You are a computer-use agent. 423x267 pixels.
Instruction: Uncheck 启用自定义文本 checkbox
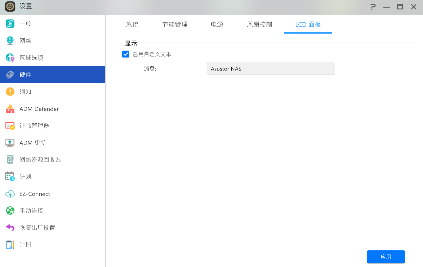click(126, 54)
